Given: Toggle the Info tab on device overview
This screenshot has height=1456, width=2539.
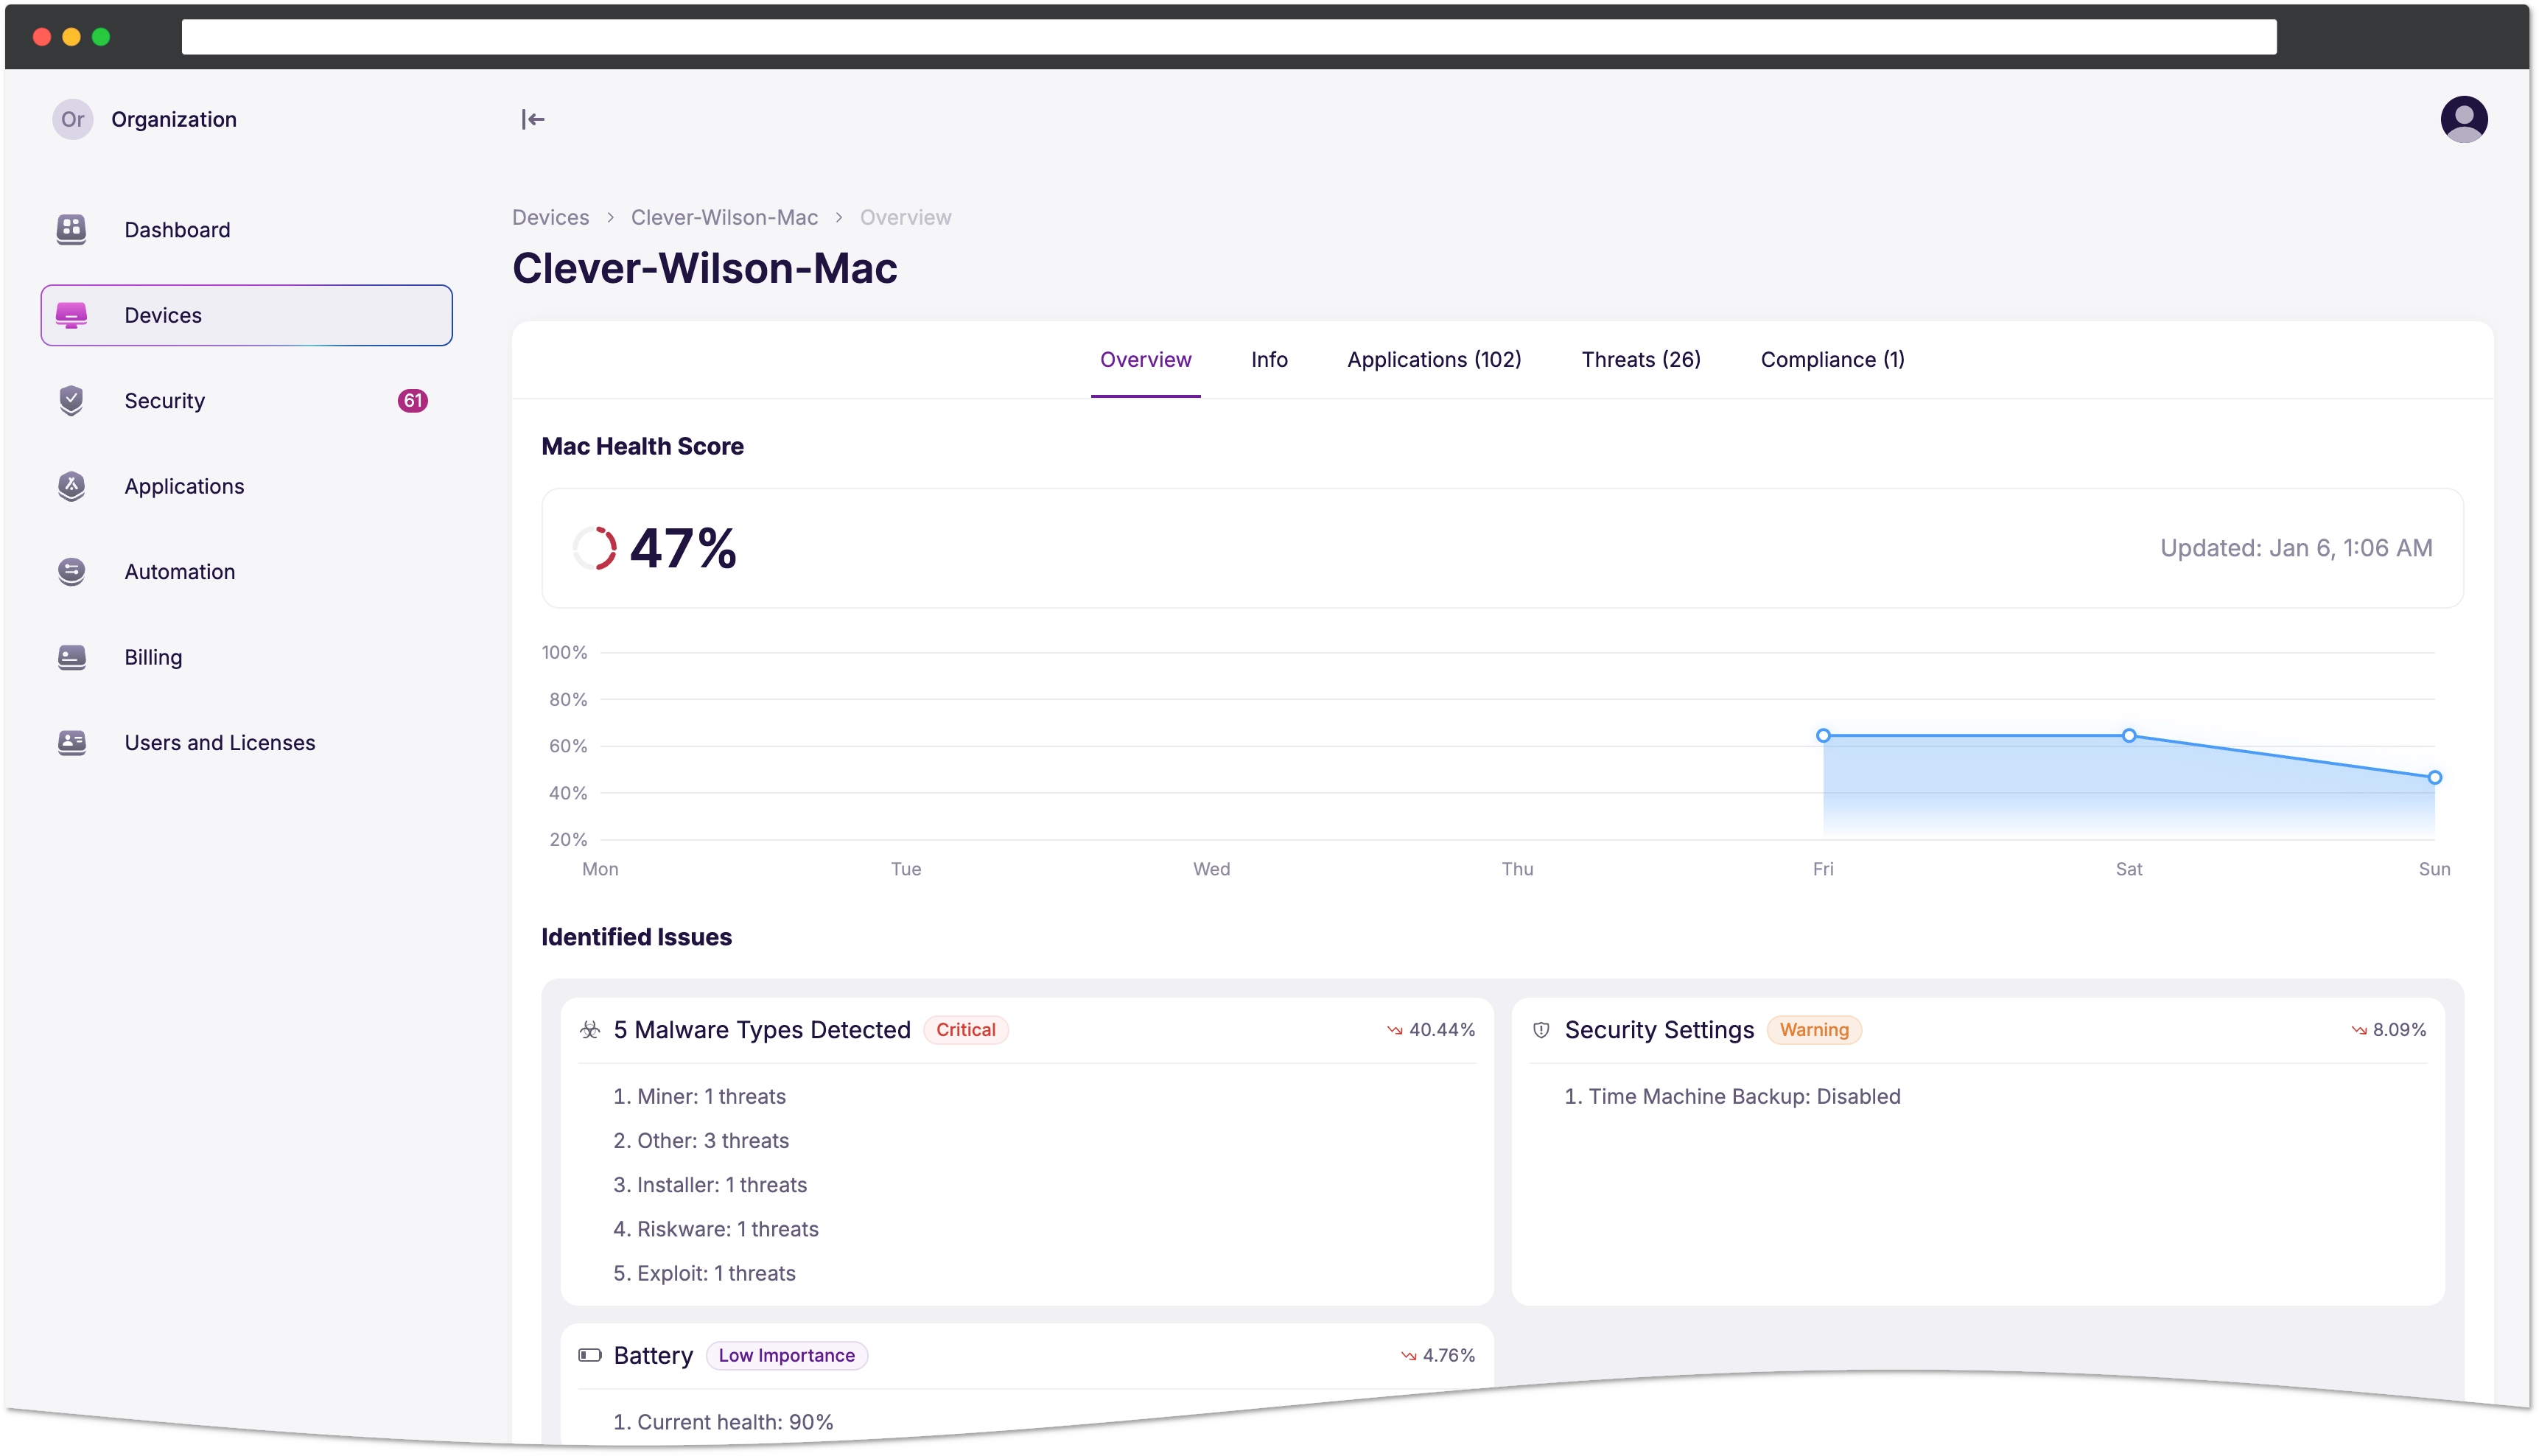Looking at the screenshot, I should 1269,357.
